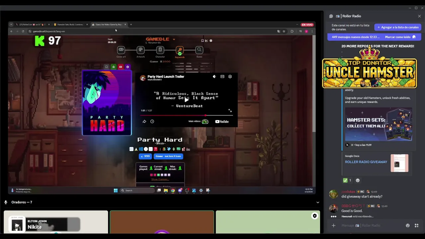
Task: Open the threads bubble icon beside Roller Radio
Action: click(331, 16)
